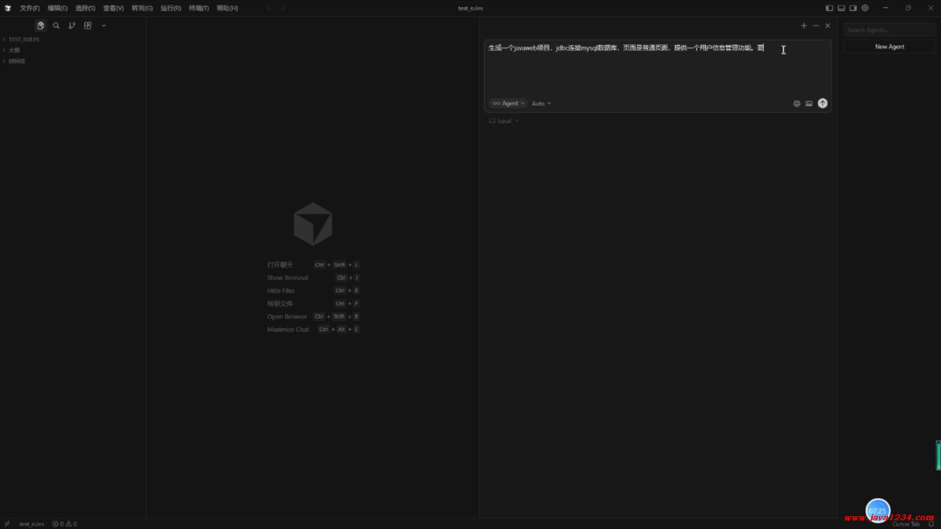
Task: Open the Auto model dropdown
Action: coord(541,103)
